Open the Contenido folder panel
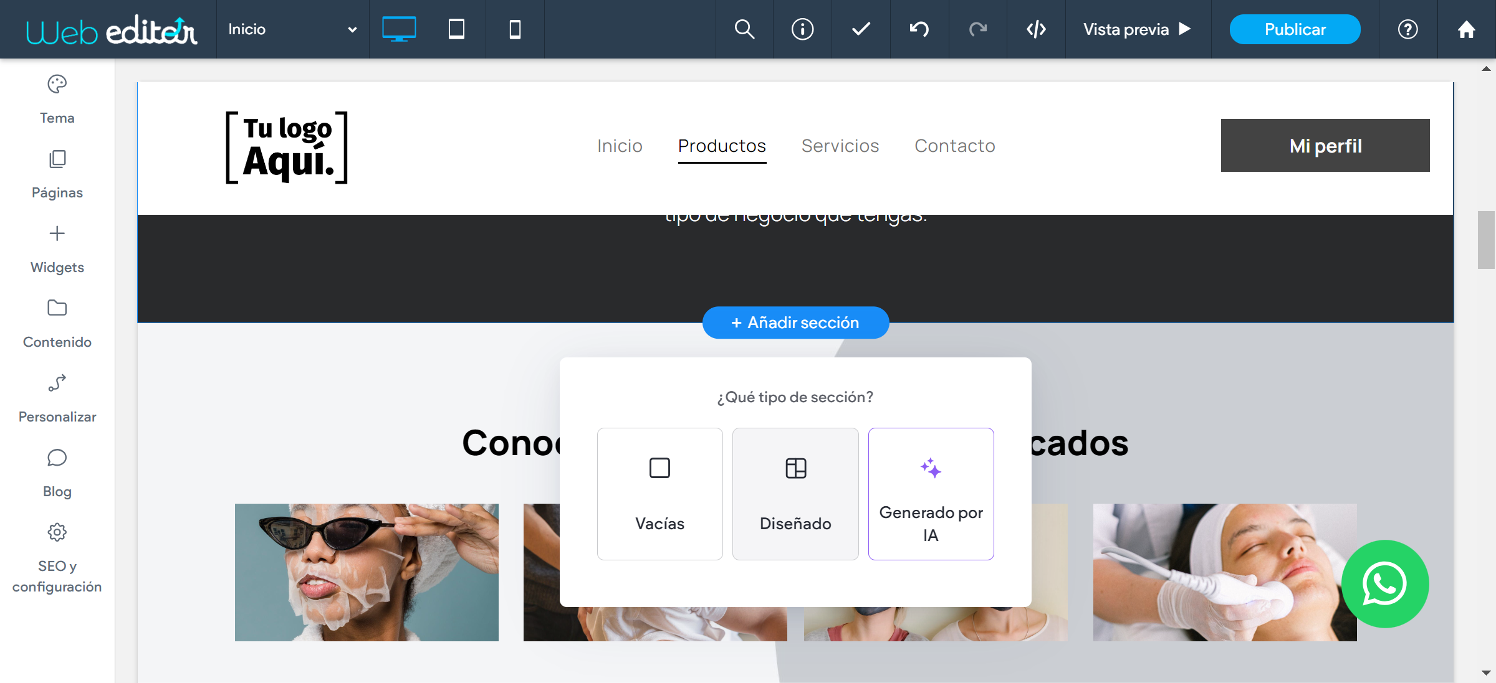 (x=57, y=324)
